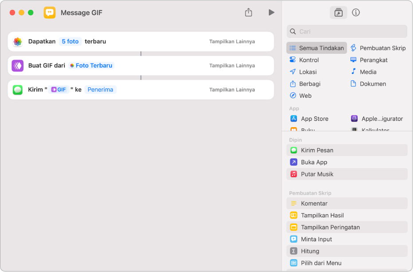Click the Dipin section header
The height and width of the screenshot is (272, 413).
coord(295,140)
